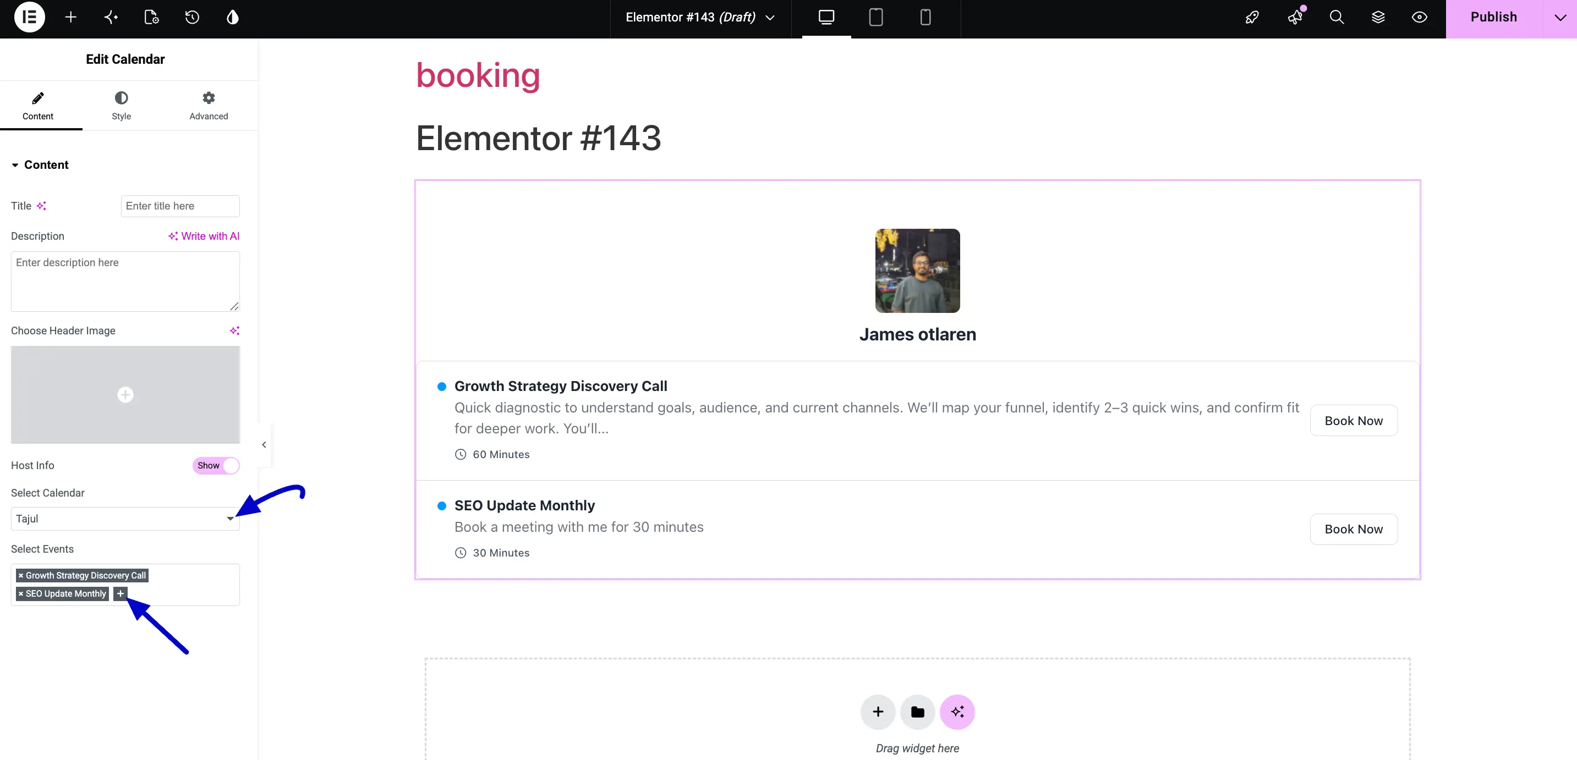
Task: Choose header image placeholder
Action: click(125, 395)
